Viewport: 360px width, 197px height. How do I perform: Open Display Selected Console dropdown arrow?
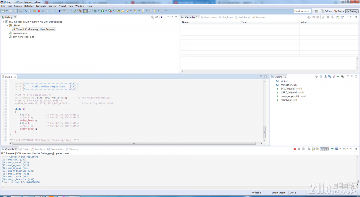point(340,149)
